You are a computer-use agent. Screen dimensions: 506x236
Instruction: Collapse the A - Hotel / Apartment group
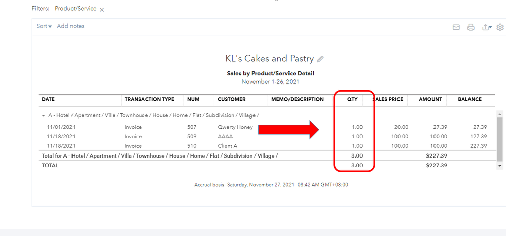tap(44, 115)
